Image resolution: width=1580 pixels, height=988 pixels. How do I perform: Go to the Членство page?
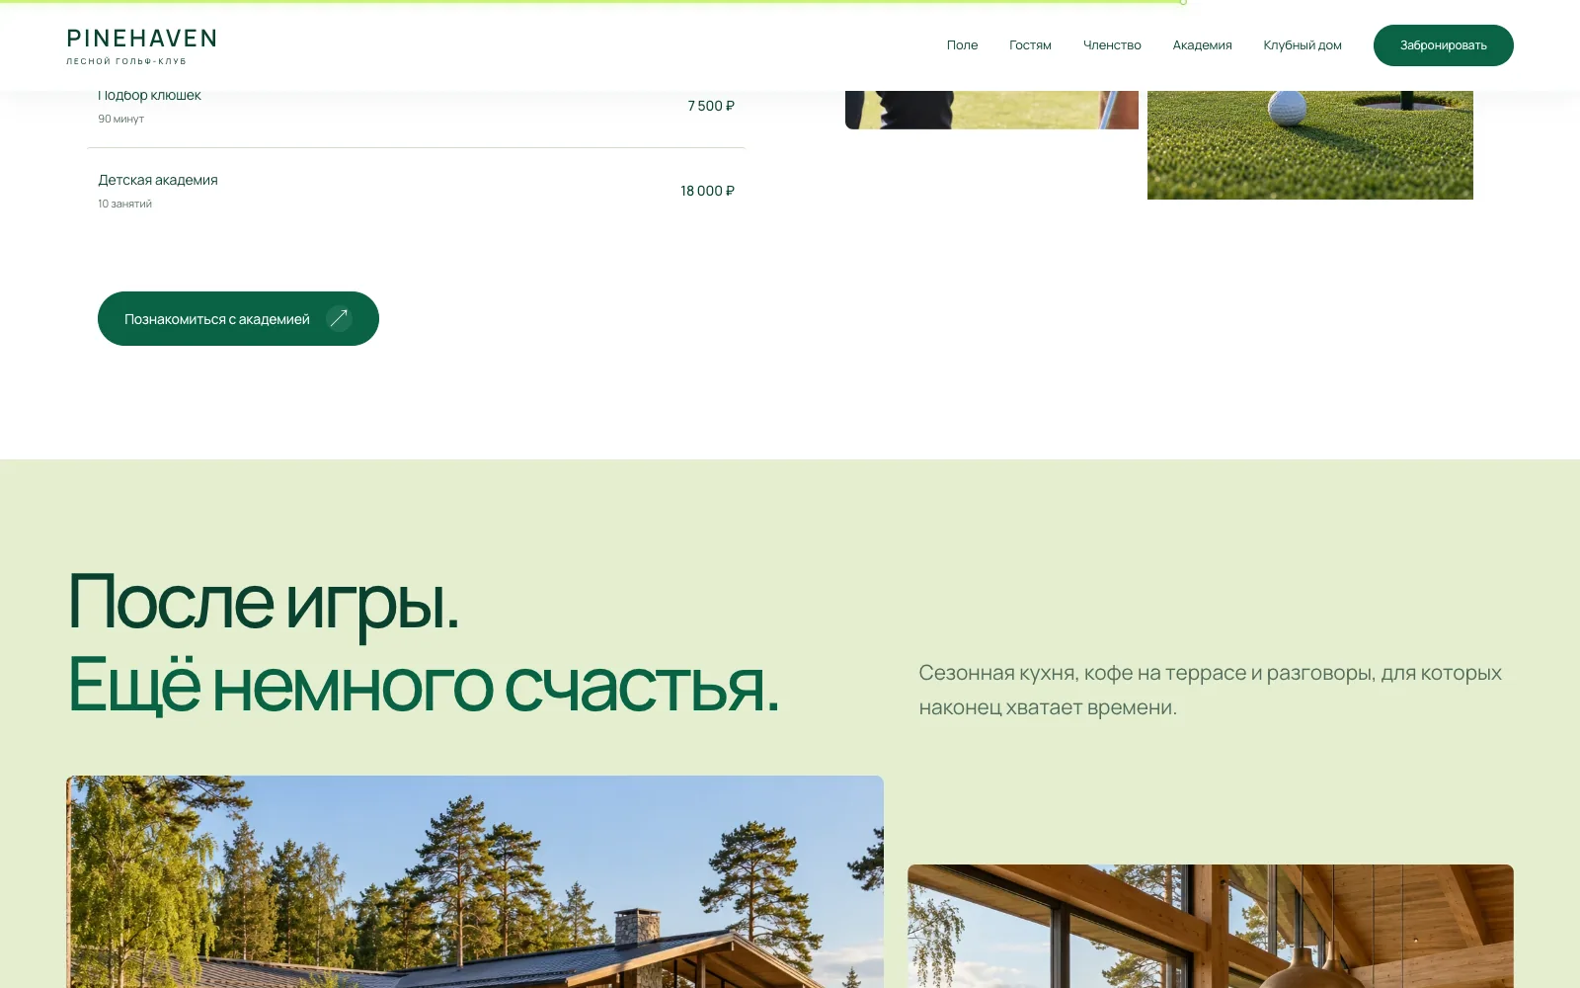[x=1112, y=45]
